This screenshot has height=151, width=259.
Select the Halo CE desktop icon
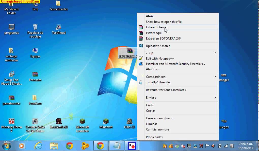click(x=129, y=123)
